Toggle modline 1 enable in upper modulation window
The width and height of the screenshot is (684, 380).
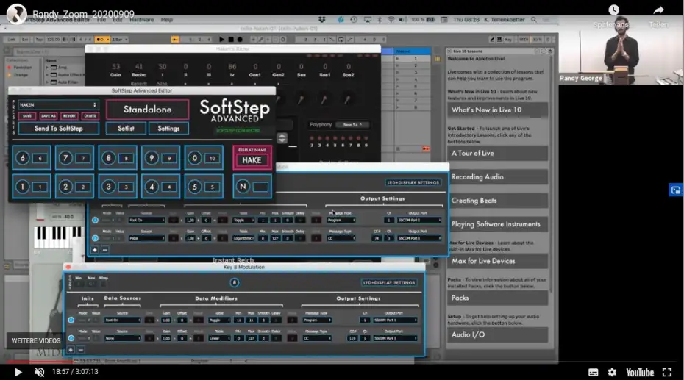coord(95,220)
